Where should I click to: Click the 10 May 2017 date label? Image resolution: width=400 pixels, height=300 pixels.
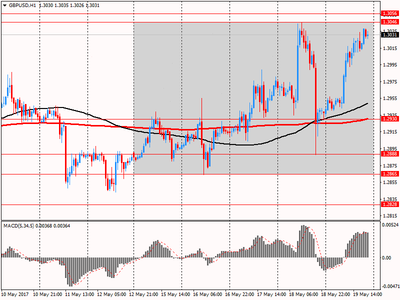click(15, 294)
